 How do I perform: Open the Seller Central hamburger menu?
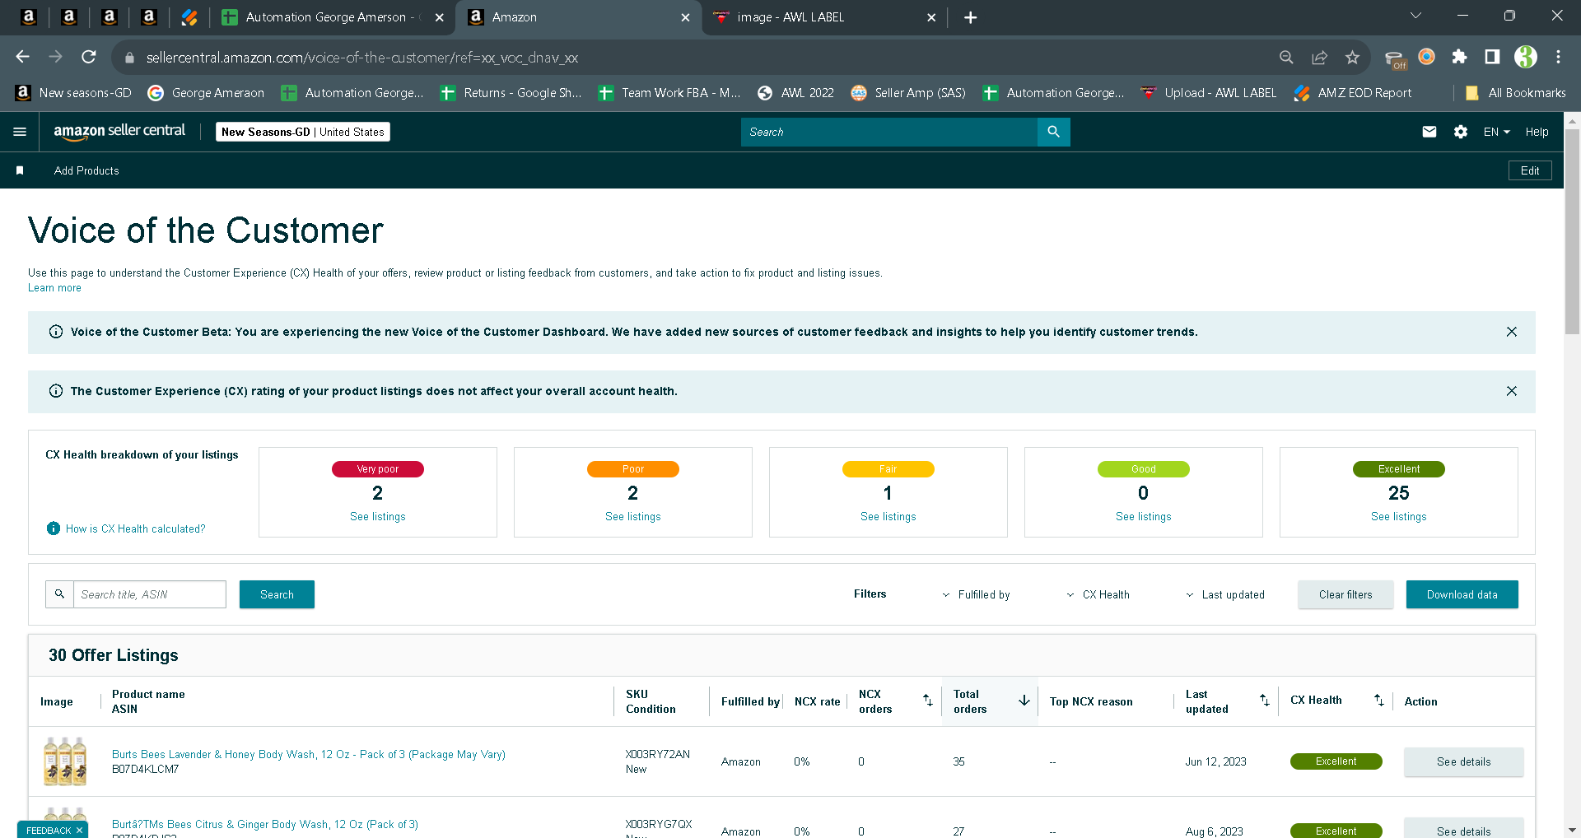(x=20, y=132)
